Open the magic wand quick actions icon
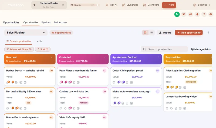This screenshot has width=216, height=128. [x=184, y=14]
